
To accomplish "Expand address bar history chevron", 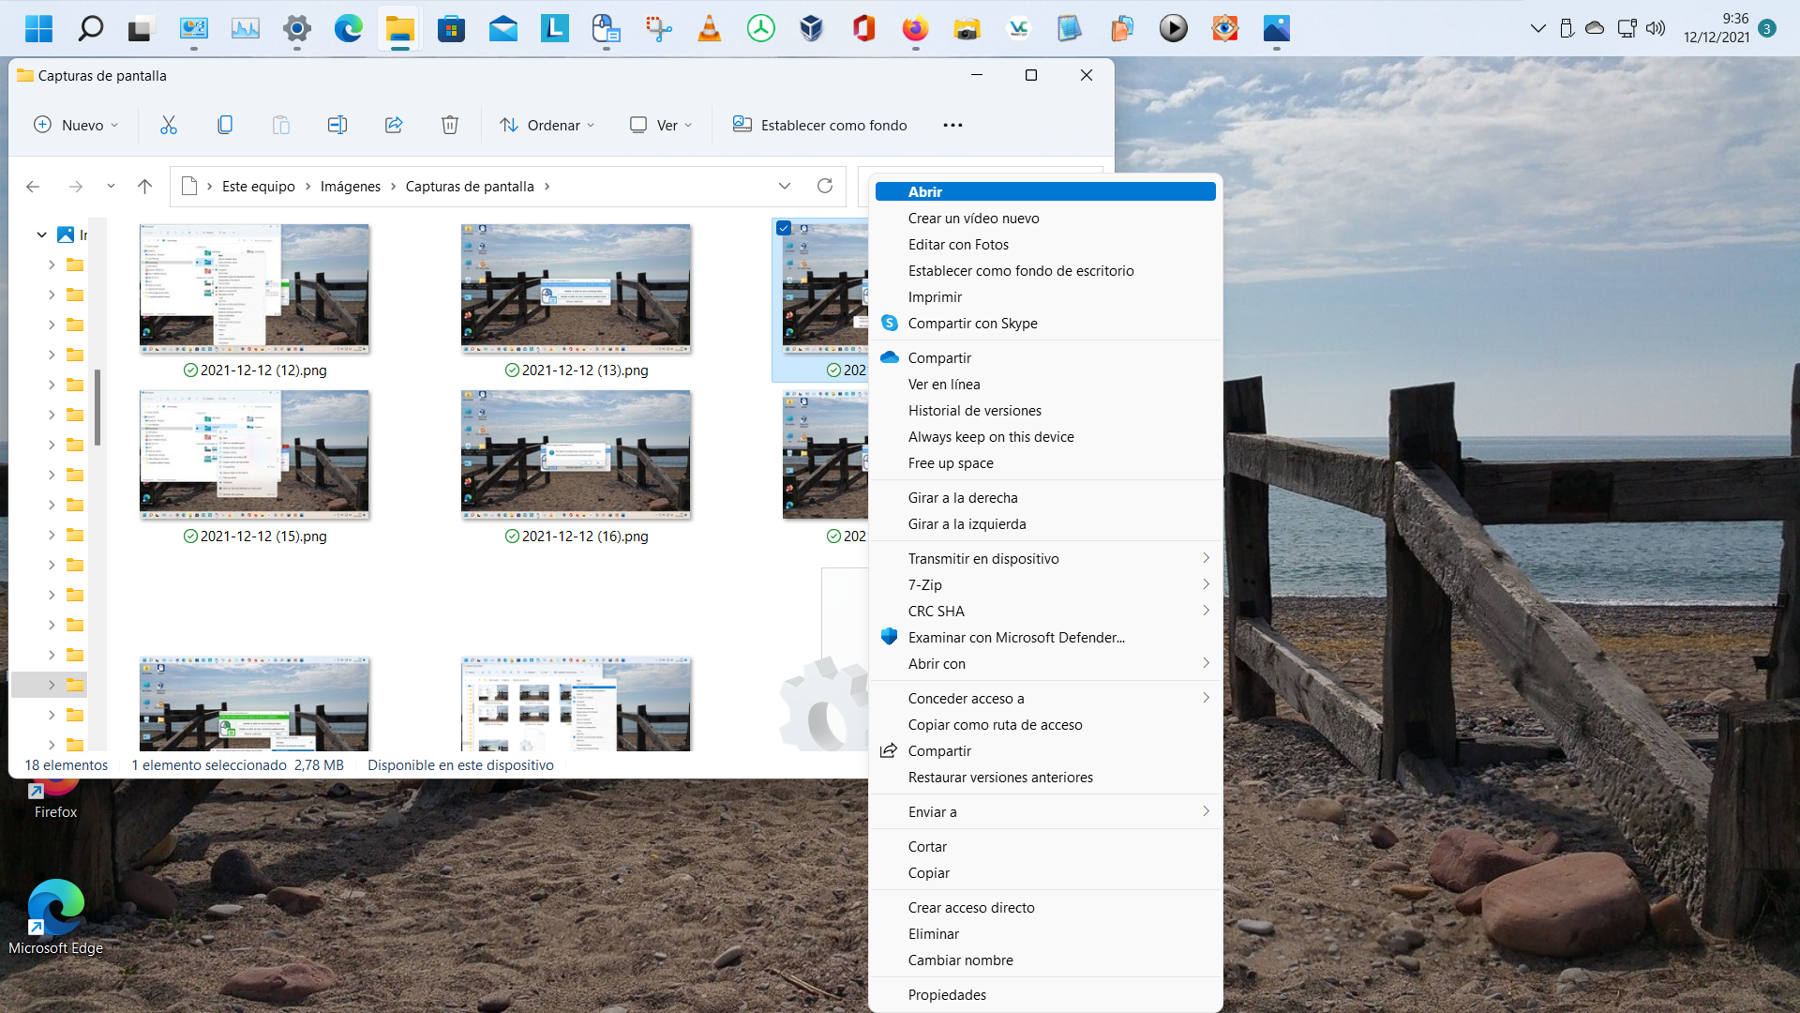I will [785, 186].
